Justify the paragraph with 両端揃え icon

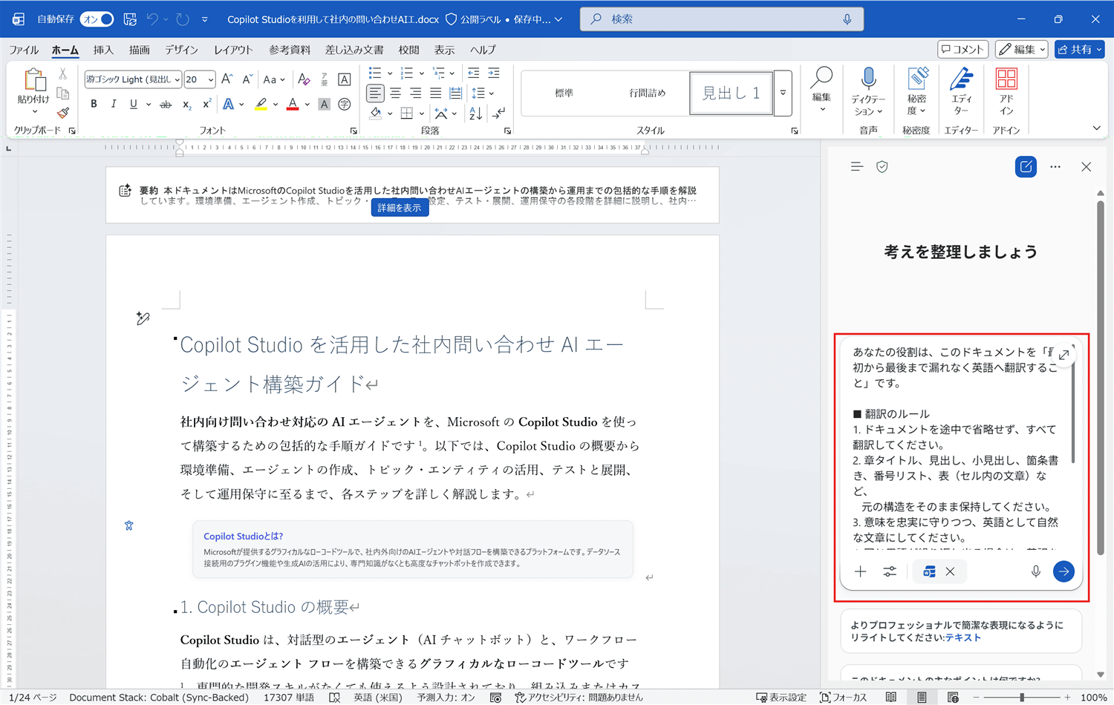(x=436, y=94)
